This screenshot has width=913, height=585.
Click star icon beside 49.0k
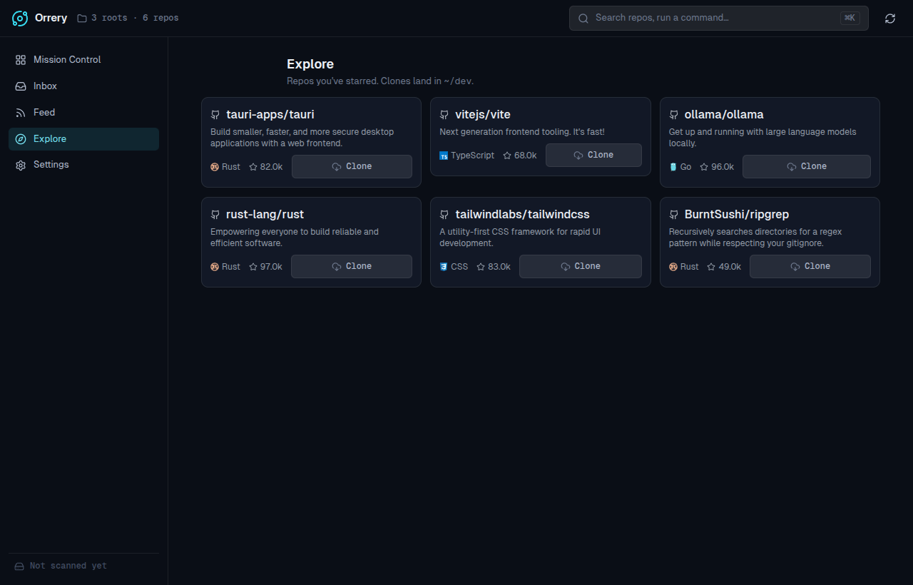click(711, 267)
